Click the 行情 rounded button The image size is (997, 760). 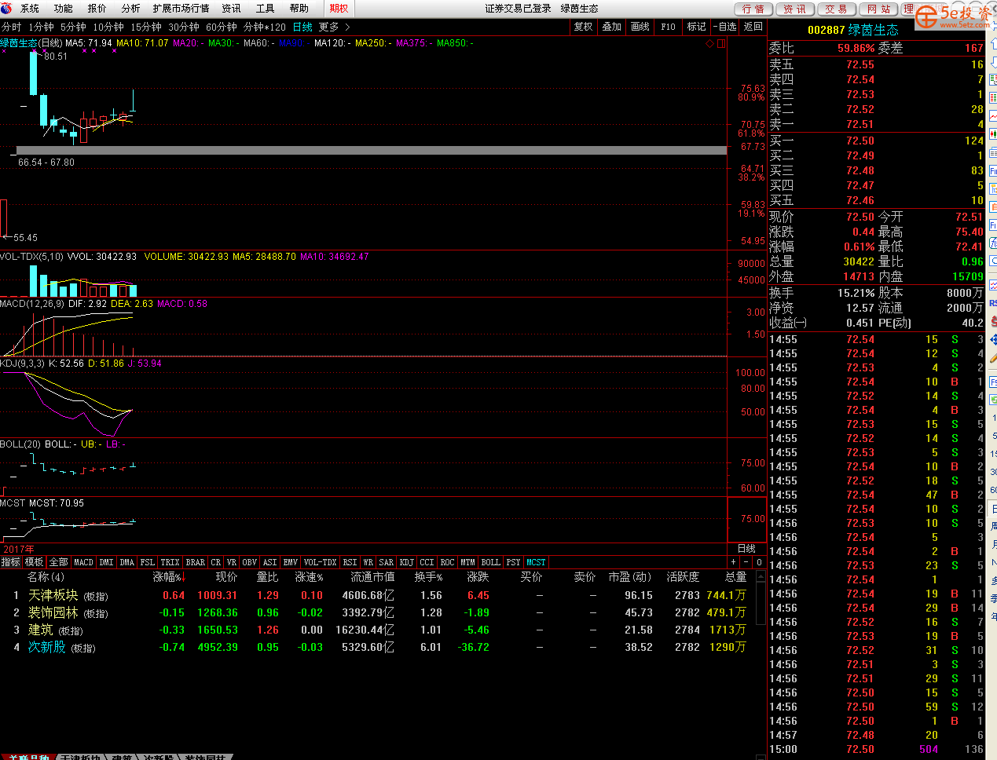[x=754, y=9]
